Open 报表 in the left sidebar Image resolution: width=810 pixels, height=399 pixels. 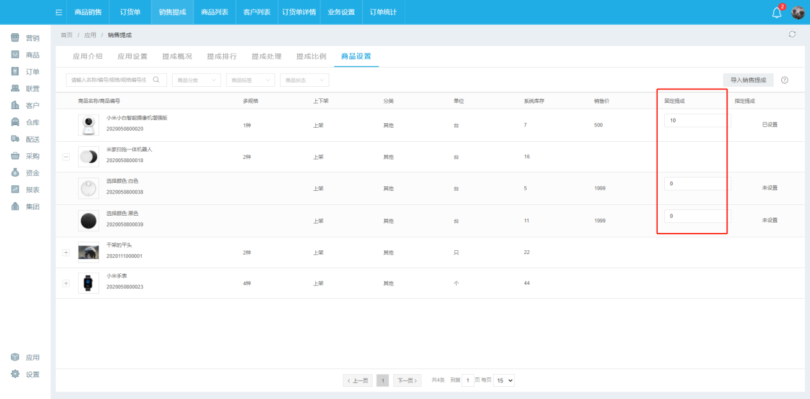click(x=26, y=190)
